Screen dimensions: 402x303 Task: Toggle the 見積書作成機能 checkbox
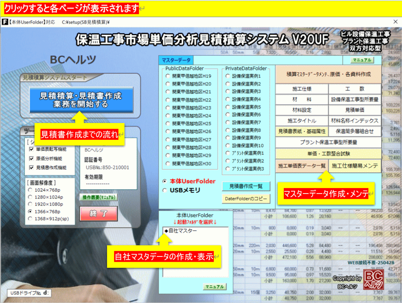[x=31, y=168]
